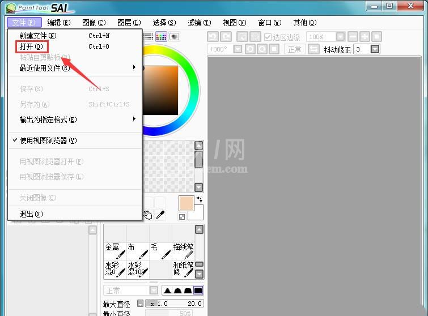Choose 打开 from the file menu
The height and width of the screenshot is (316, 428).
75,46
